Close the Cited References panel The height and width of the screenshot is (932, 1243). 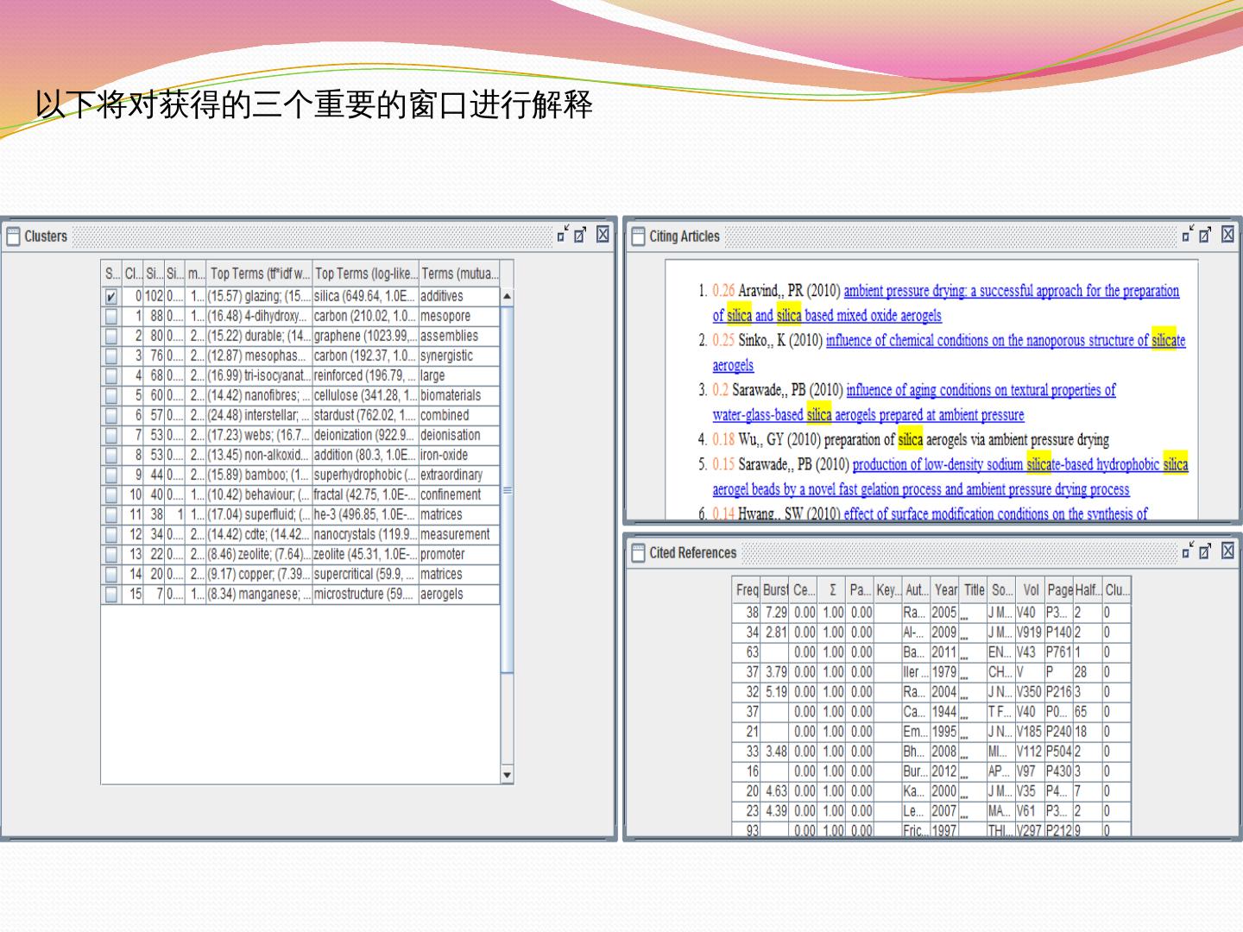(1227, 551)
